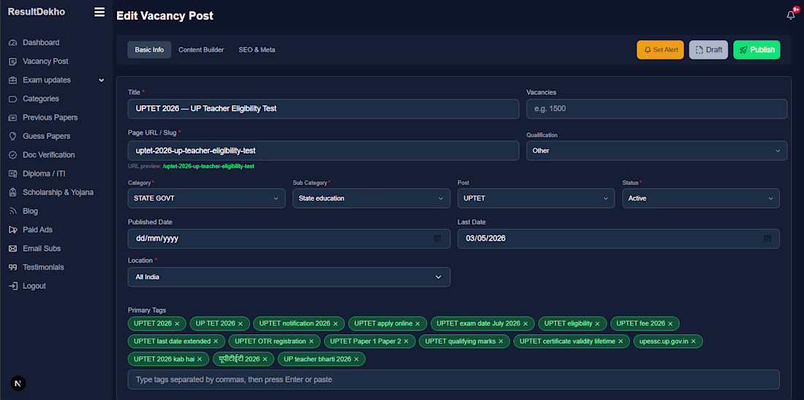Remove the UPTET last date extended tag
This screenshot has height=400, width=804.
(x=216, y=341)
